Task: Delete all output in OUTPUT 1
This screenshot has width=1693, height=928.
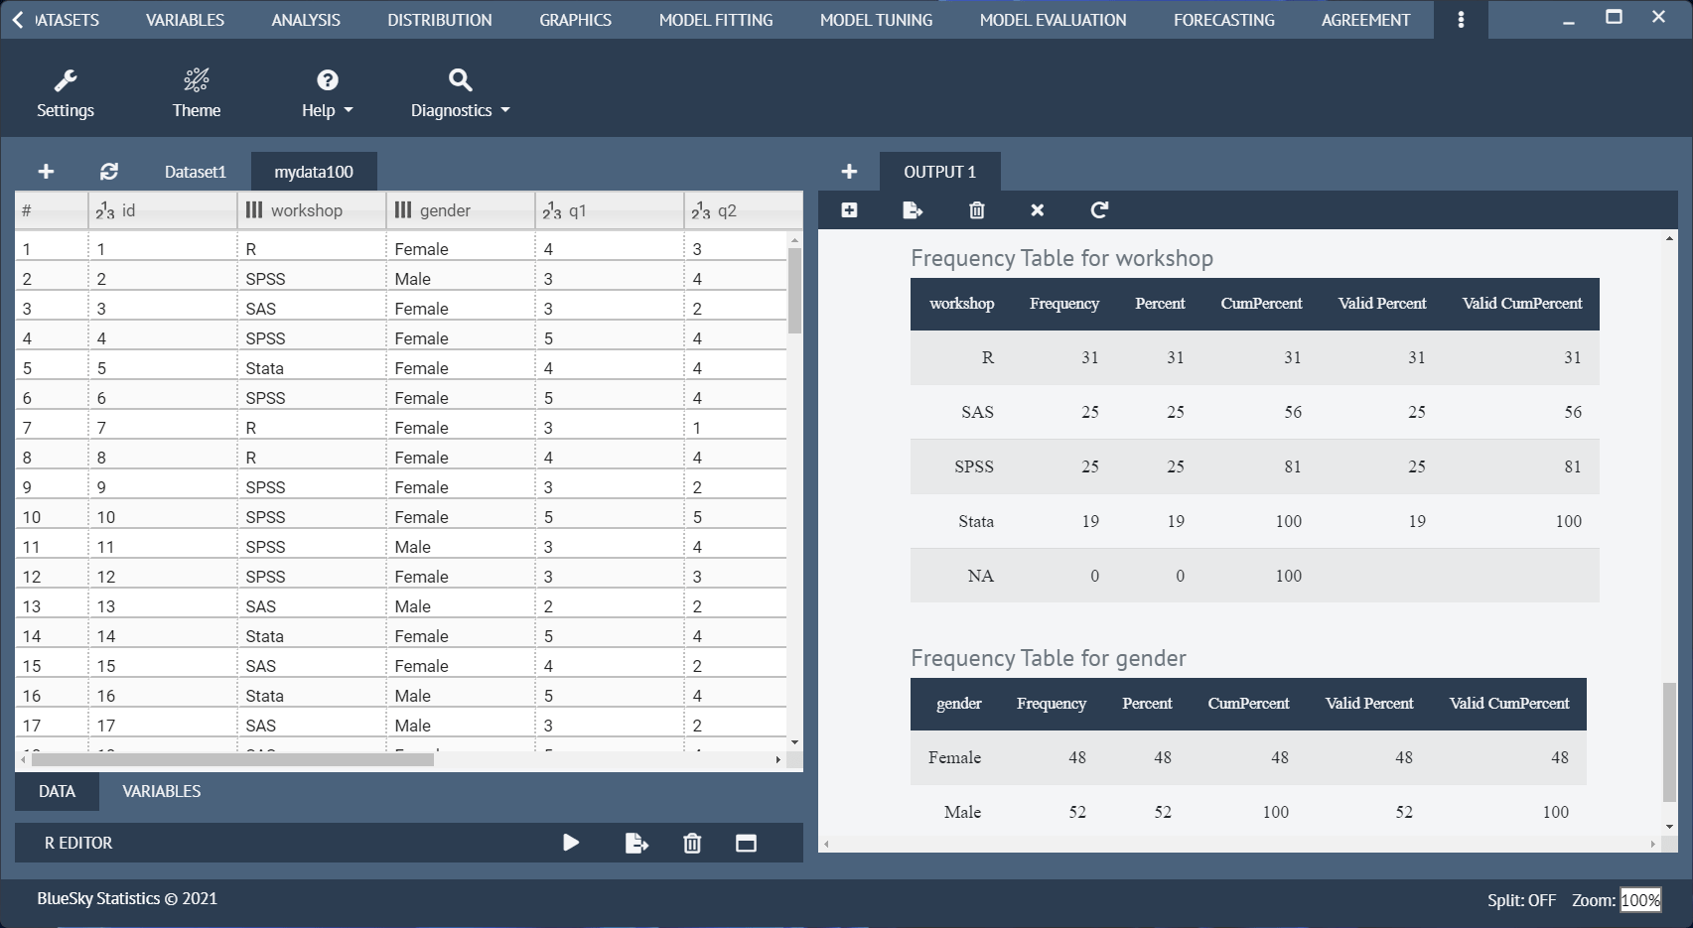Action: (x=976, y=210)
